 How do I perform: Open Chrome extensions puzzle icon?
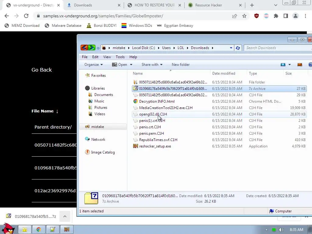pos(276,16)
